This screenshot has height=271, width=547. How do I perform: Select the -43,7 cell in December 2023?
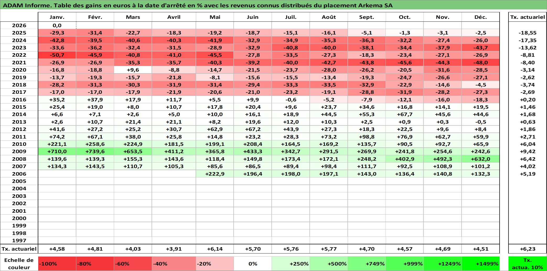tap(481, 48)
